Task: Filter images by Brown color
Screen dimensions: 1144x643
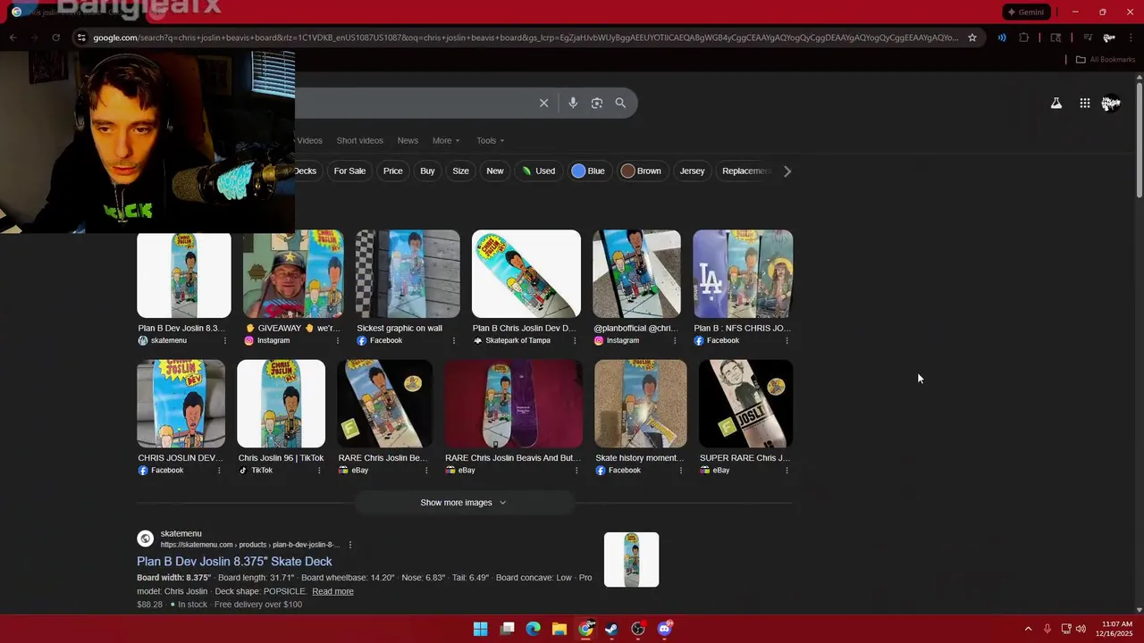Action: 642,171
